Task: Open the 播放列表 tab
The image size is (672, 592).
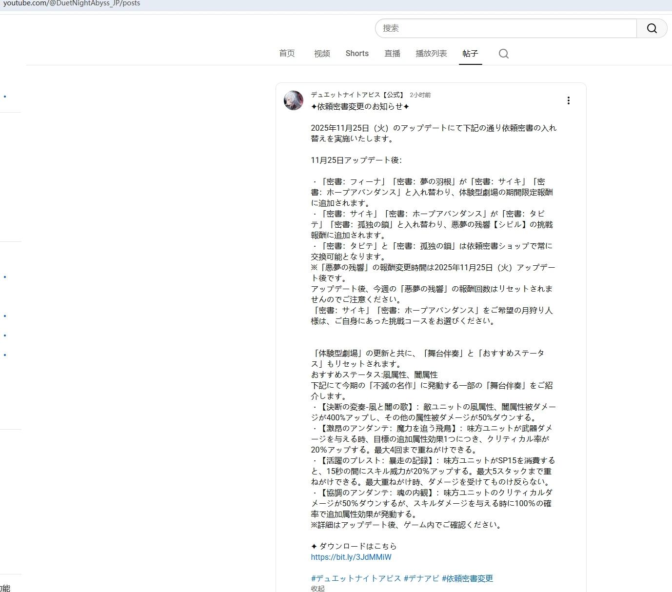Action: (x=431, y=54)
